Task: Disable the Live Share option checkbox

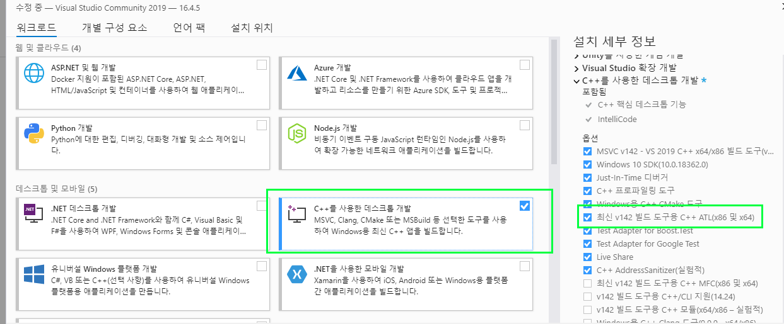Action: click(x=588, y=257)
